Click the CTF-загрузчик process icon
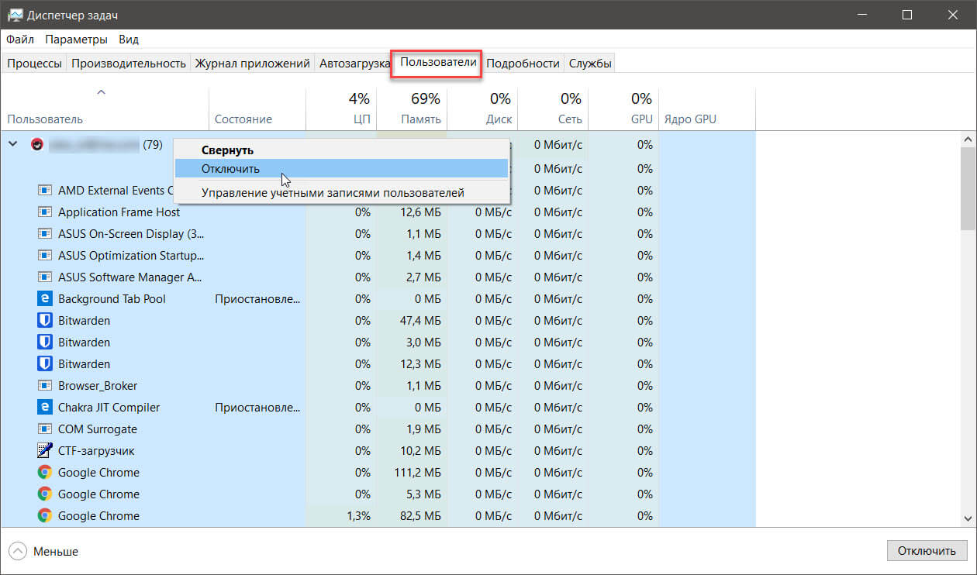Image resolution: width=977 pixels, height=575 pixels. [x=45, y=450]
